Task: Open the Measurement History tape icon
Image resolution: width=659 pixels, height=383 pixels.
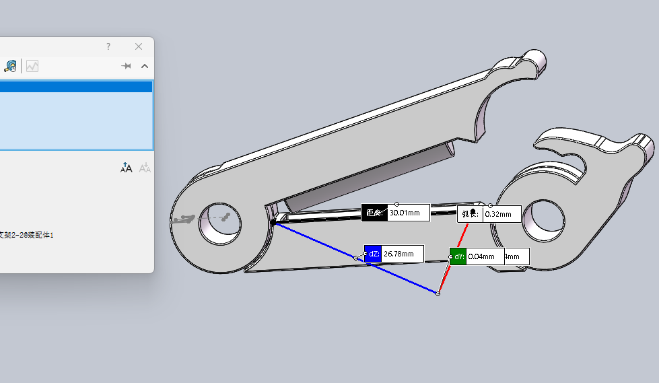Action: pyautogui.click(x=11, y=66)
